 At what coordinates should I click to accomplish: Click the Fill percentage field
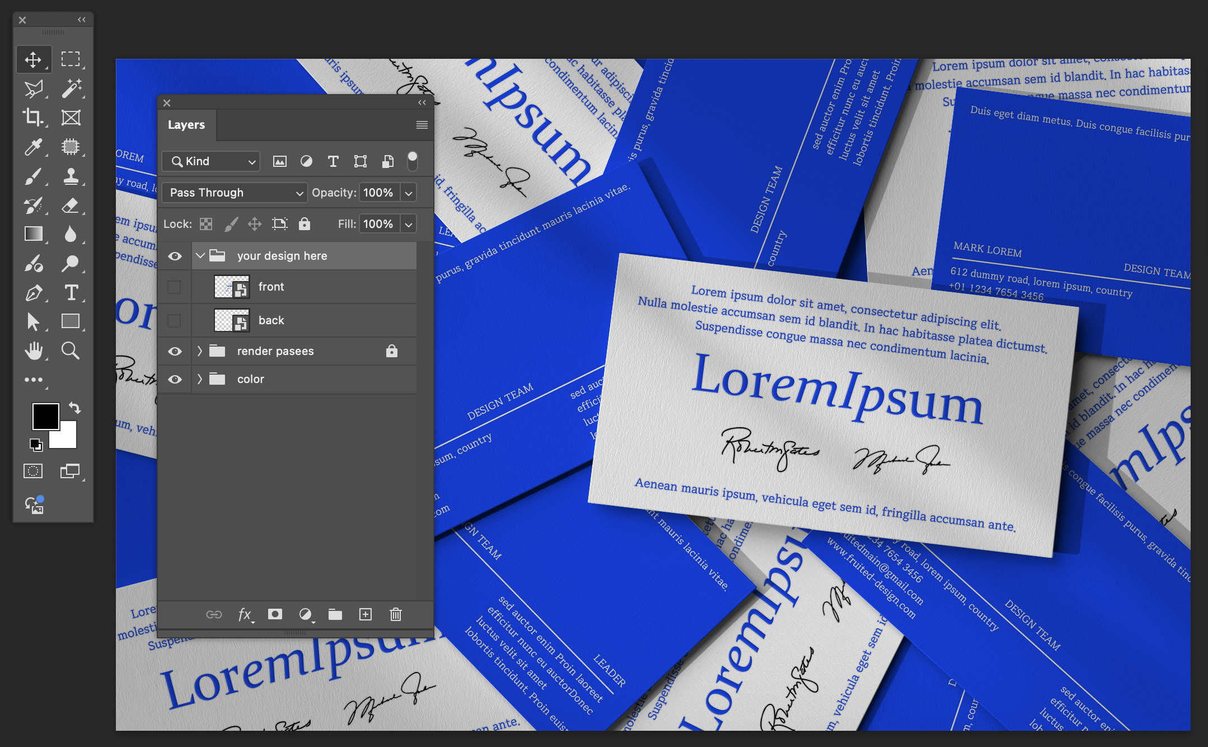[x=379, y=224]
